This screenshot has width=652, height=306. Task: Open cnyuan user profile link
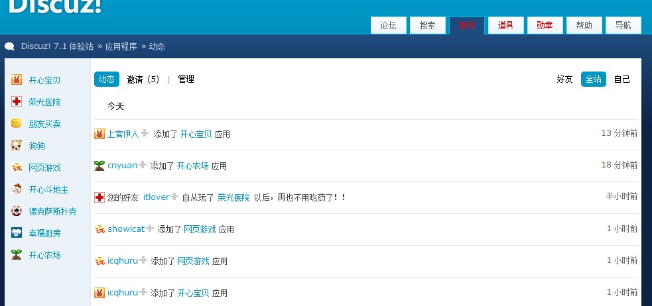pos(122,165)
